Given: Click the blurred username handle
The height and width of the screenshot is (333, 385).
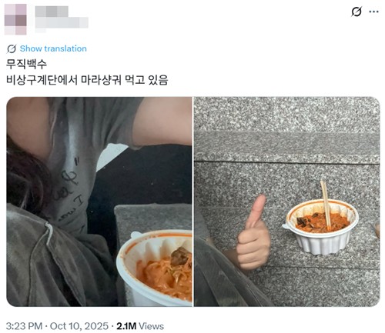Looking at the screenshot, I should coord(62,22).
